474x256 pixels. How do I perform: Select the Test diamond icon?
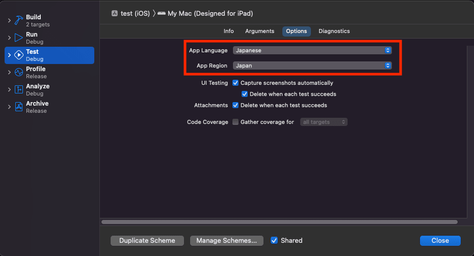19,55
